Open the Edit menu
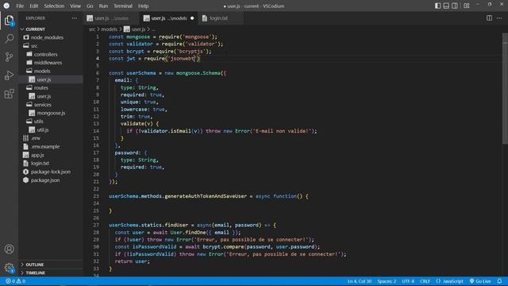This screenshot has height=286, width=508. pyautogui.click(x=33, y=6)
